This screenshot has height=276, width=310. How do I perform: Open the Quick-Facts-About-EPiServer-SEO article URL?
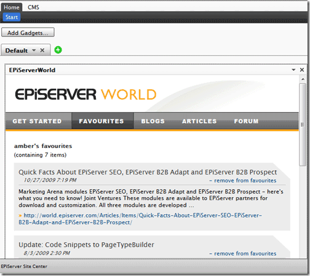pos(140,219)
